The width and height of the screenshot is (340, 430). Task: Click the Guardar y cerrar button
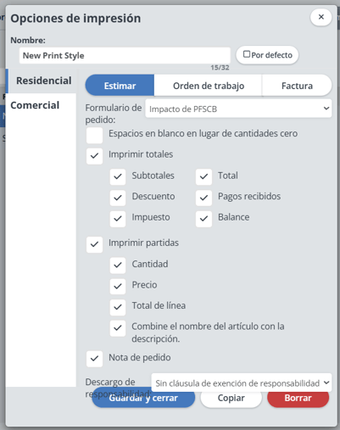[143, 398]
